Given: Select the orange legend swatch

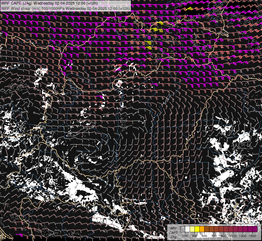Looking at the screenshot, I should pyautogui.click(x=202, y=229).
